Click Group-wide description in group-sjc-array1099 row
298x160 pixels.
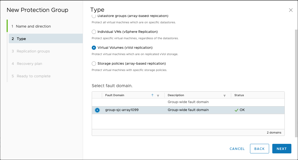coord(188,110)
